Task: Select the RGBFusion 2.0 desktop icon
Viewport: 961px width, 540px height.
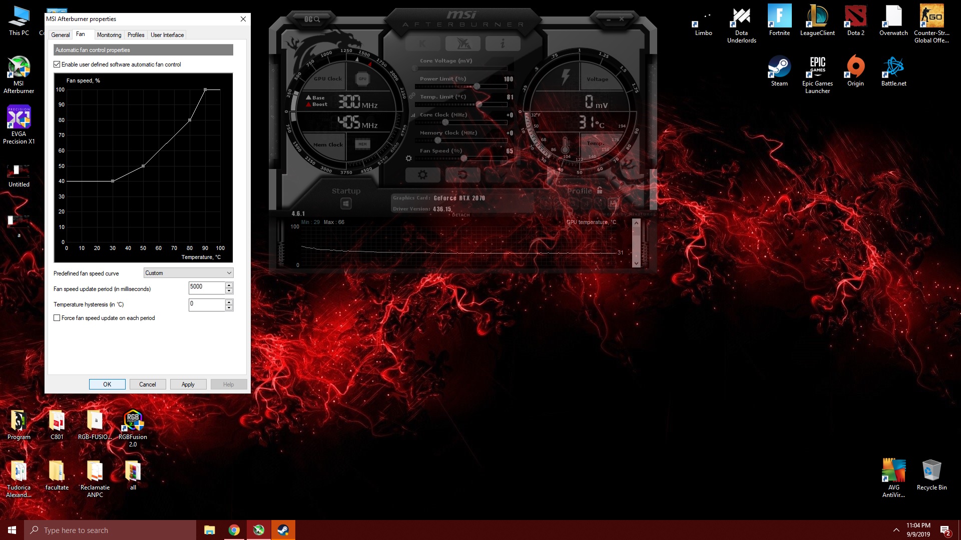Action: click(x=133, y=428)
